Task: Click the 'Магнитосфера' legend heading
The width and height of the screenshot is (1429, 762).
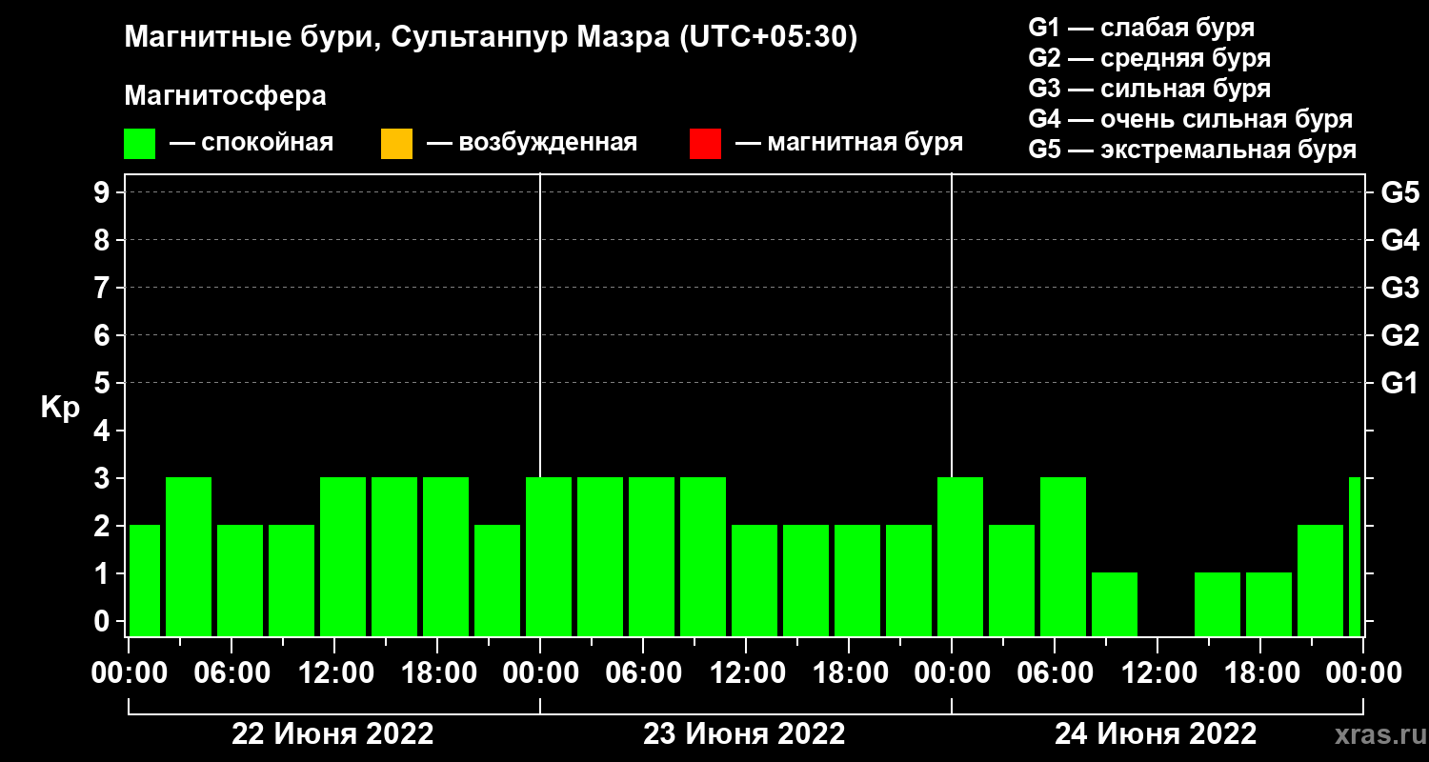Action: coord(225,96)
